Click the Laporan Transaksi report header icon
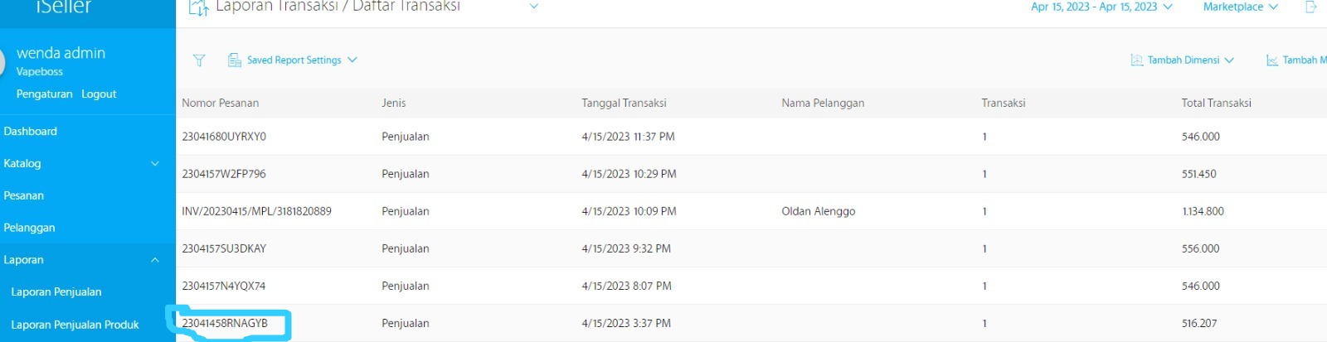Viewport: 1327px width, 342px height. pyautogui.click(x=197, y=7)
